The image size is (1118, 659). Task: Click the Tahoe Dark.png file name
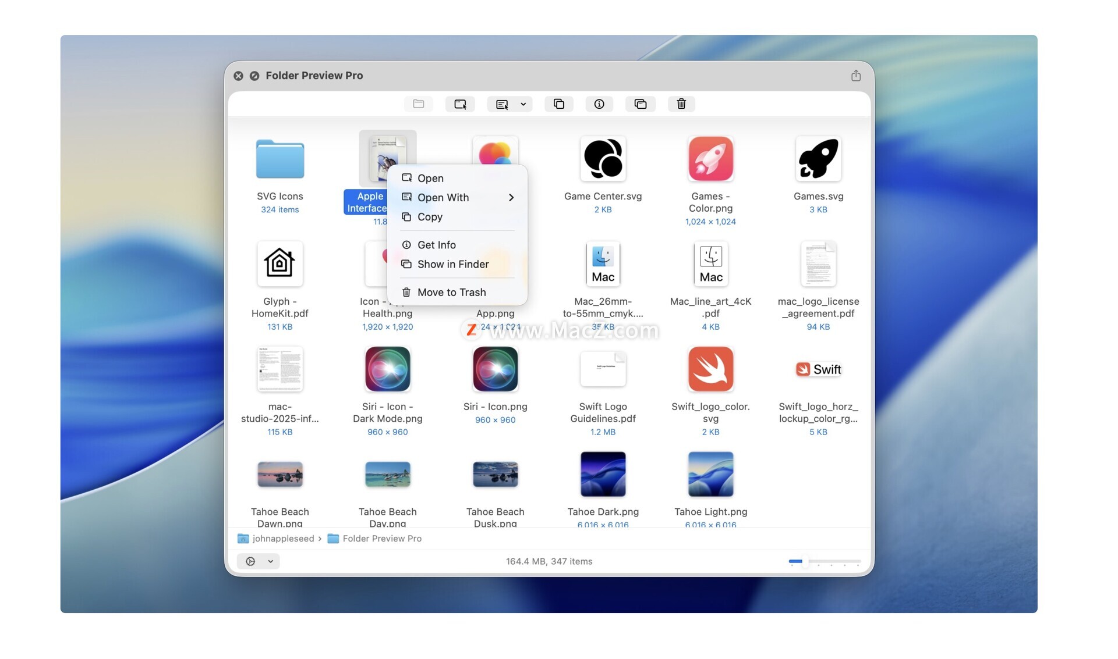(x=603, y=512)
